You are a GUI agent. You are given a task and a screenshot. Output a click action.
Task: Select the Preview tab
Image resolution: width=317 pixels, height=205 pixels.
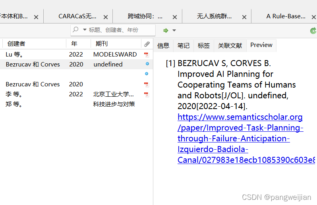[x=261, y=45]
